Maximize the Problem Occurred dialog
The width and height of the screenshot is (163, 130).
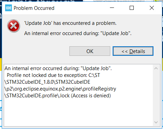[132, 8]
